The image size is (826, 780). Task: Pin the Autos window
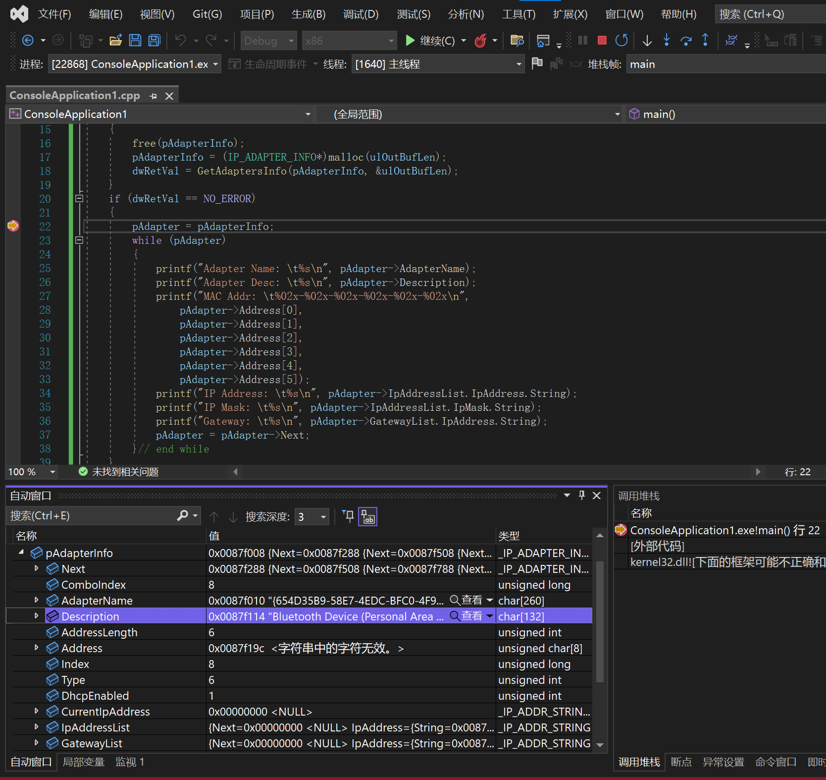582,495
